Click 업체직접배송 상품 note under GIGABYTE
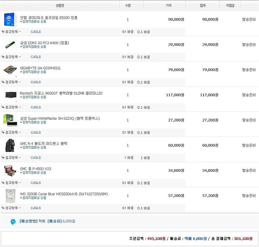Viewport: 259px width, 247px height. point(33,72)
